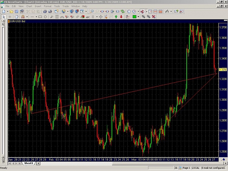Click the LOCAL status bar entry
Viewport: 228px width, 171px height.
[196, 168]
